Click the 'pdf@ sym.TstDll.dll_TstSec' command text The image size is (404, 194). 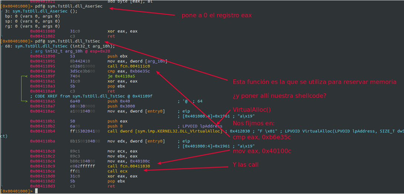(x=68, y=41)
